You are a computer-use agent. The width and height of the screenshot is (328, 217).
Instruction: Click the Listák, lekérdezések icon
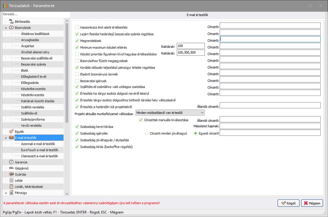pyautogui.click(x=11, y=187)
